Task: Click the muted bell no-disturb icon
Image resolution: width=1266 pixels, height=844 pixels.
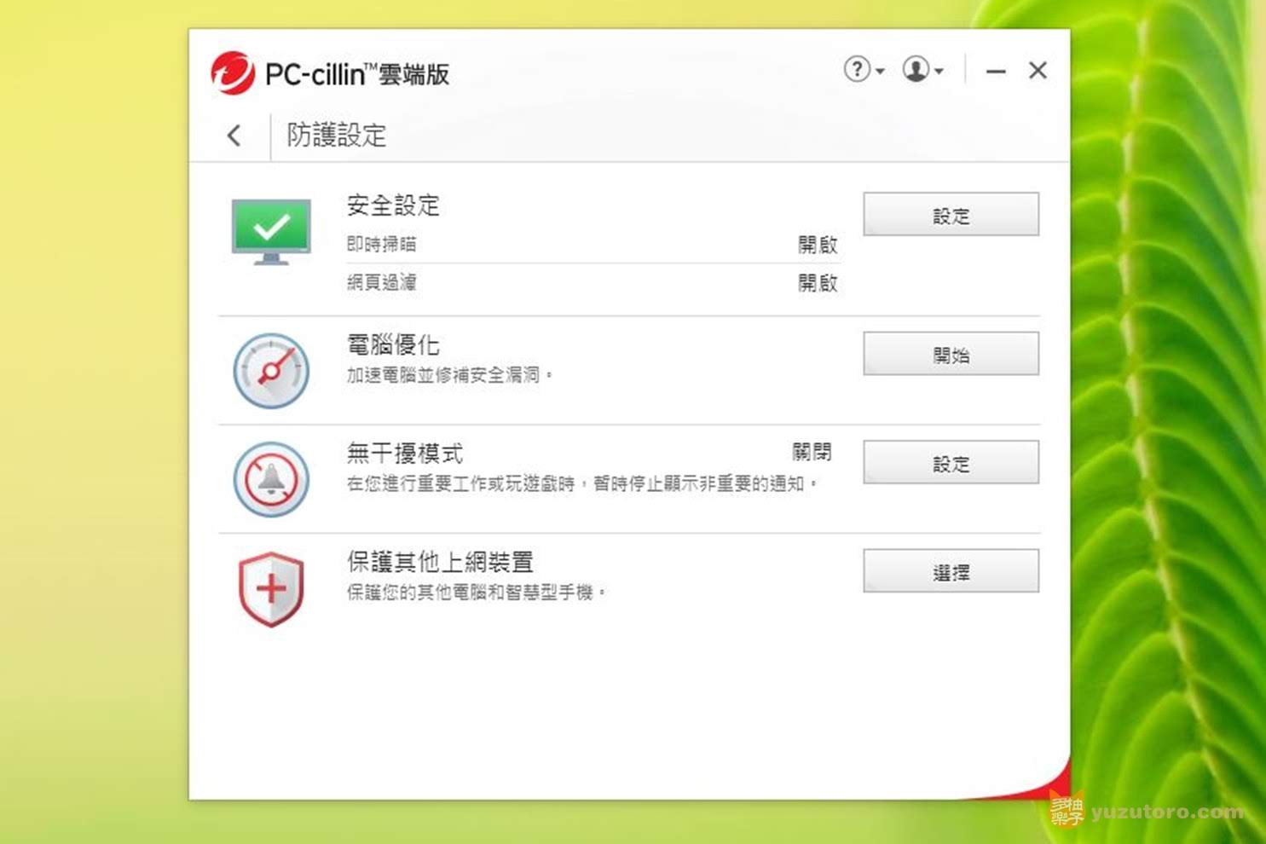Action: pyautogui.click(x=271, y=479)
